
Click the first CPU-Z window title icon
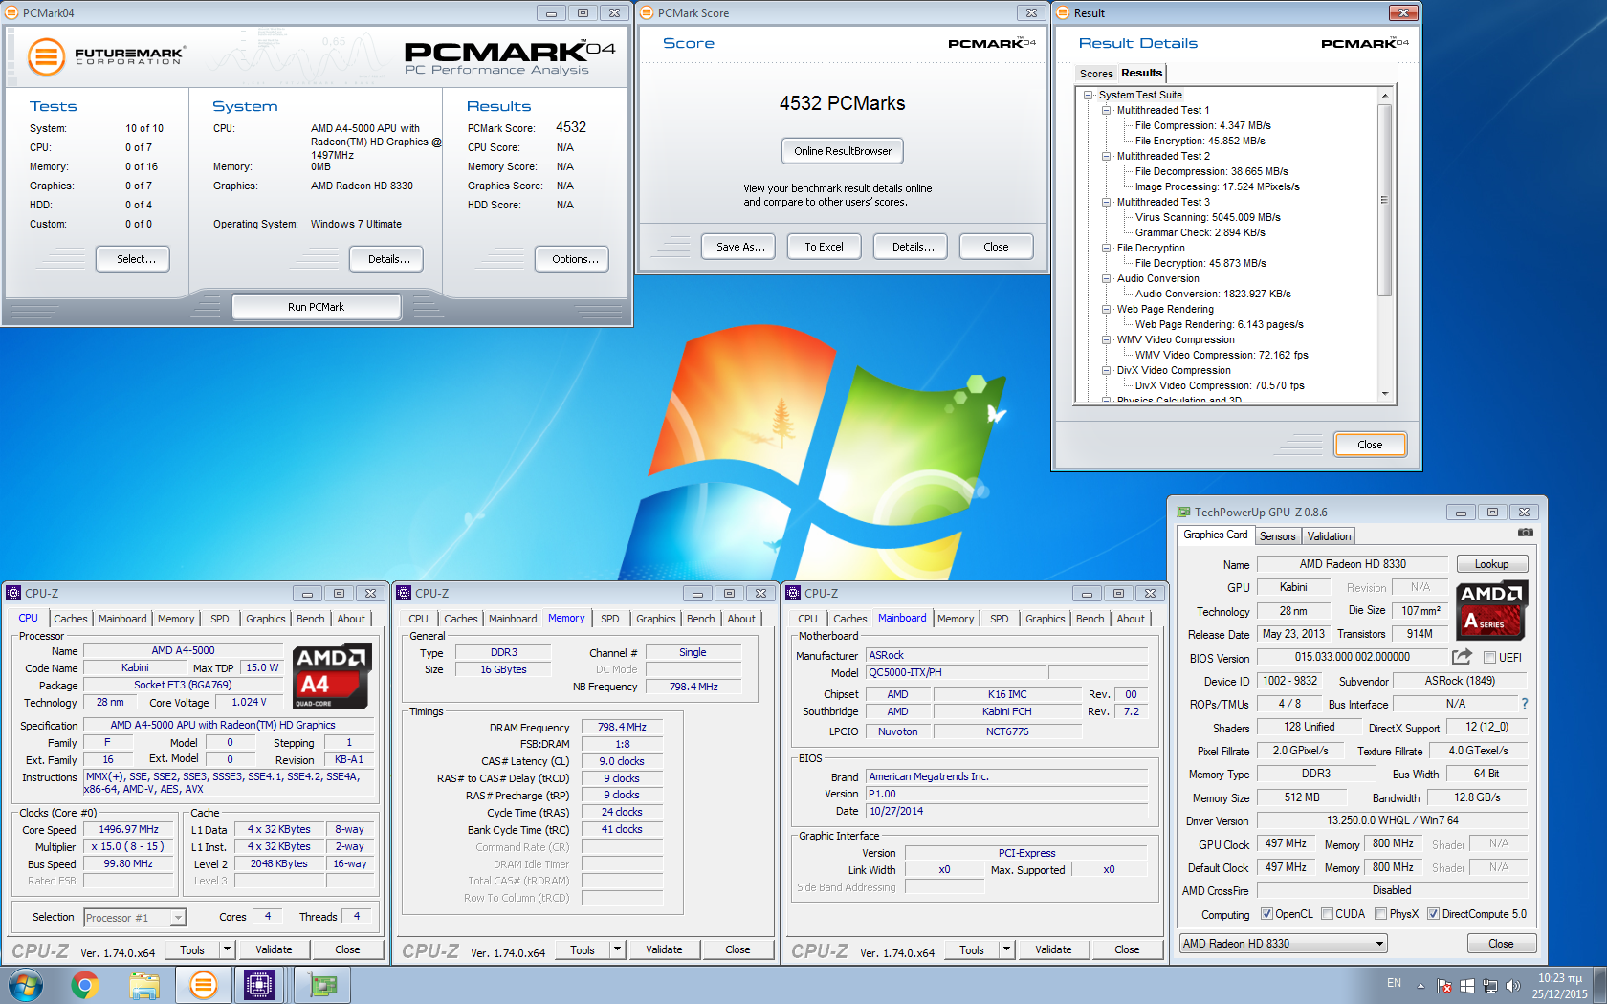13,594
